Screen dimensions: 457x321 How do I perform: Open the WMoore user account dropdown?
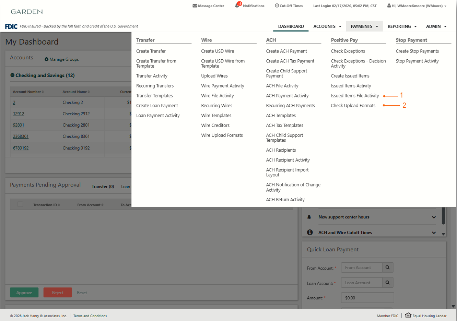[x=445, y=6]
